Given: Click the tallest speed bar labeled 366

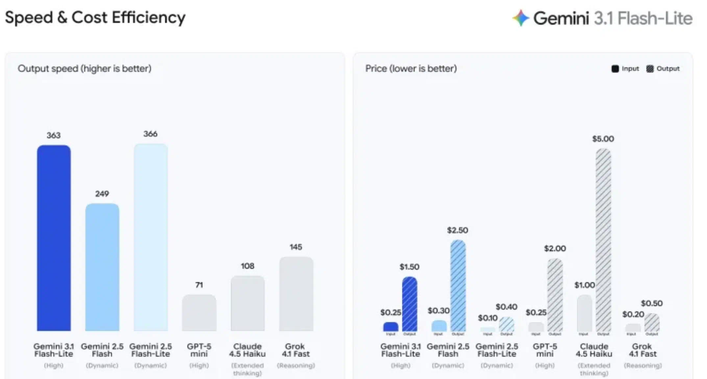Looking at the screenshot, I should click(151, 237).
